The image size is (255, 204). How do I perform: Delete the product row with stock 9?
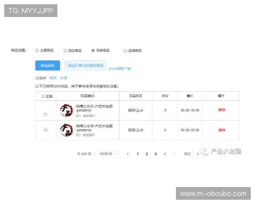222,110
